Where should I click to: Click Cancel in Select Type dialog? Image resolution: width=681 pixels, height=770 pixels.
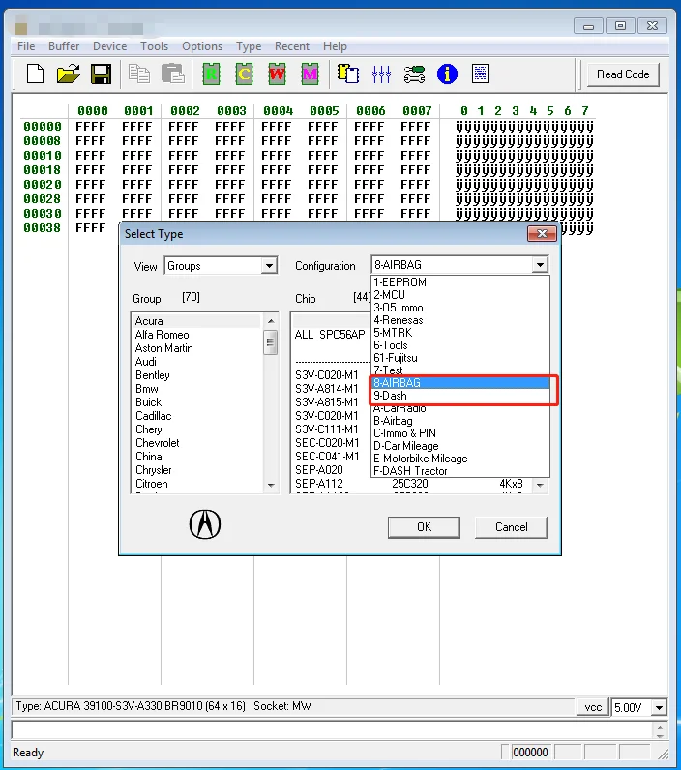pyautogui.click(x=511, y=527)
